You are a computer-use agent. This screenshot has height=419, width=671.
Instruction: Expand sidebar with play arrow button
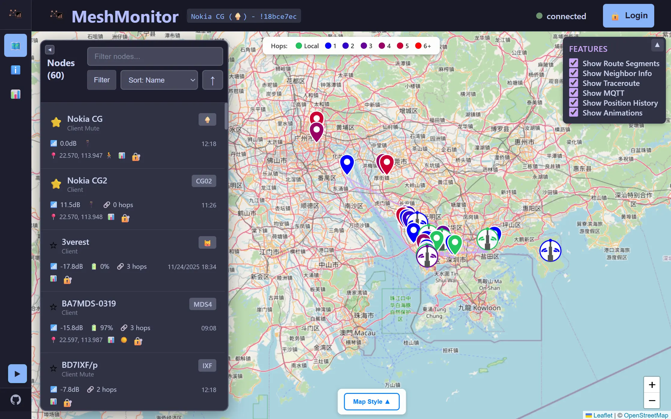pyautogui.click(x=17, y=374)
